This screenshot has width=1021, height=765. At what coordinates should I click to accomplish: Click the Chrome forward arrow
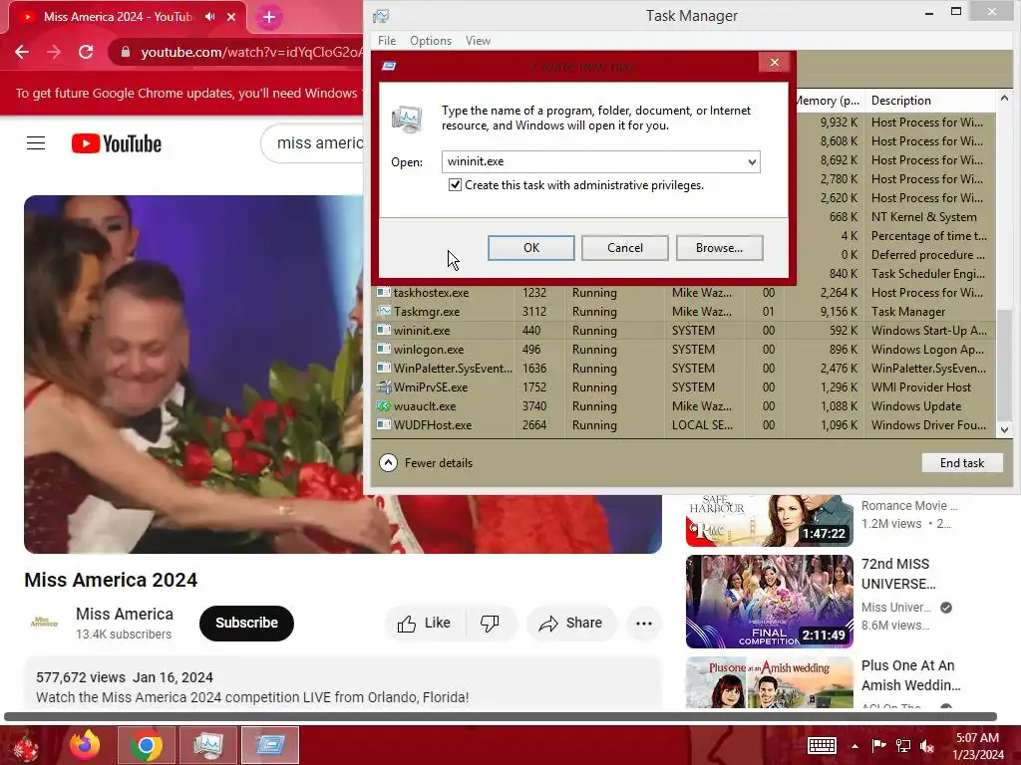pos(54,52)
